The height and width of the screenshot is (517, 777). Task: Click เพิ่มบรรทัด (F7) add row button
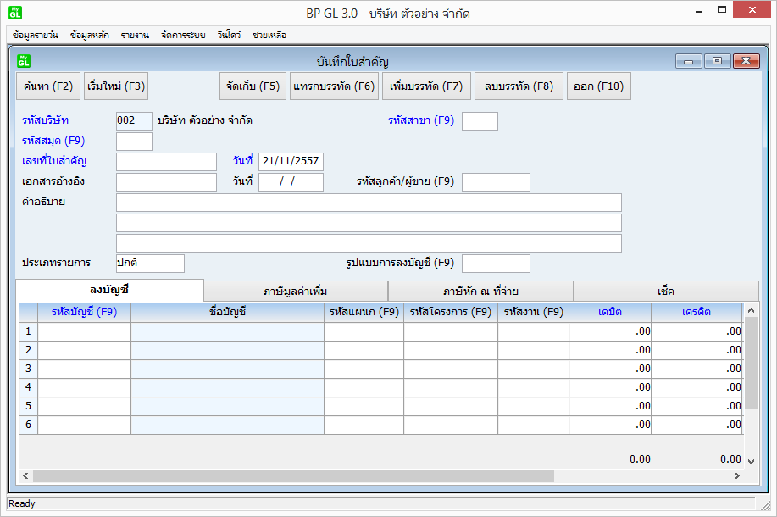click(426, 86)
